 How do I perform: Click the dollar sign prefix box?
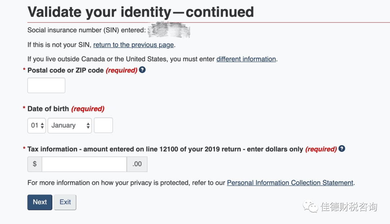click(35, 164)
